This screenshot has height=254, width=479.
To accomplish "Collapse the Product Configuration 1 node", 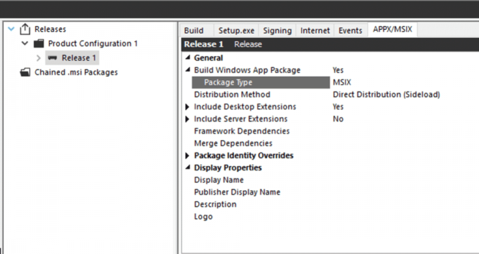I will point(25,44).
